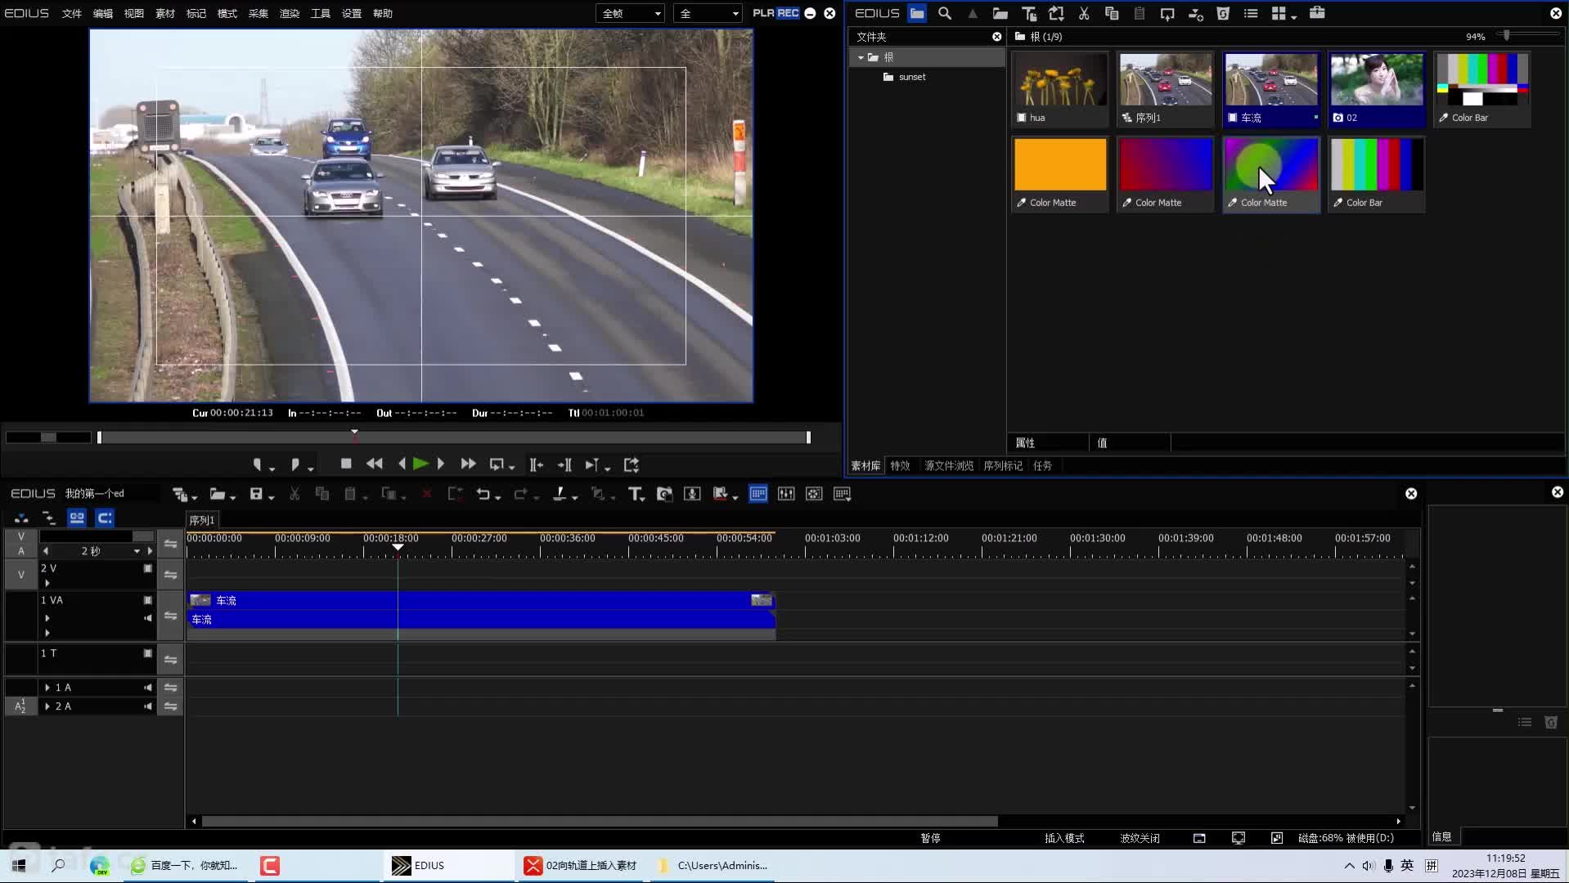
Task: Open the voice over microphone icon
Action: click(x=692, y=494)
